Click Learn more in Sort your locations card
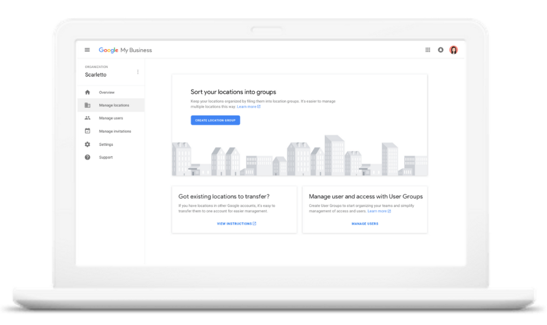547x325 pixels. point(248,107)
